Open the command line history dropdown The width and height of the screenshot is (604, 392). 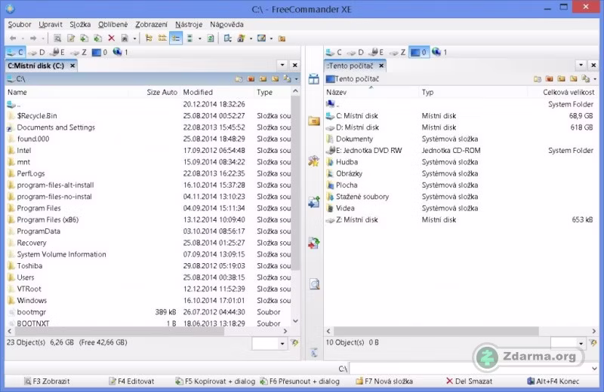pos(594,369)
